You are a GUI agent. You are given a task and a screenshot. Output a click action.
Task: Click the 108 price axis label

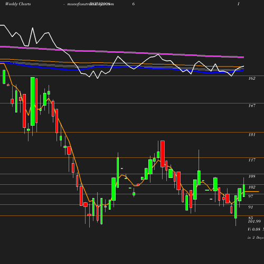pos(252,176)
